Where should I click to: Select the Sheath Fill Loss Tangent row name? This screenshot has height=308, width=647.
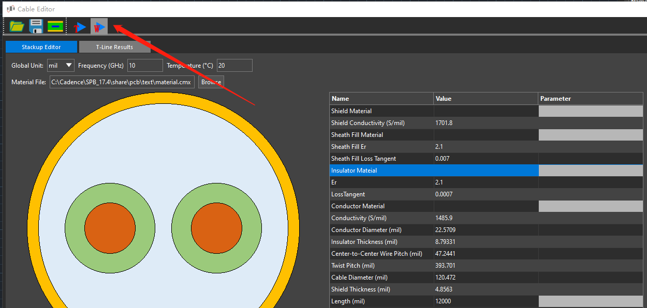click(x=363, y=159)
